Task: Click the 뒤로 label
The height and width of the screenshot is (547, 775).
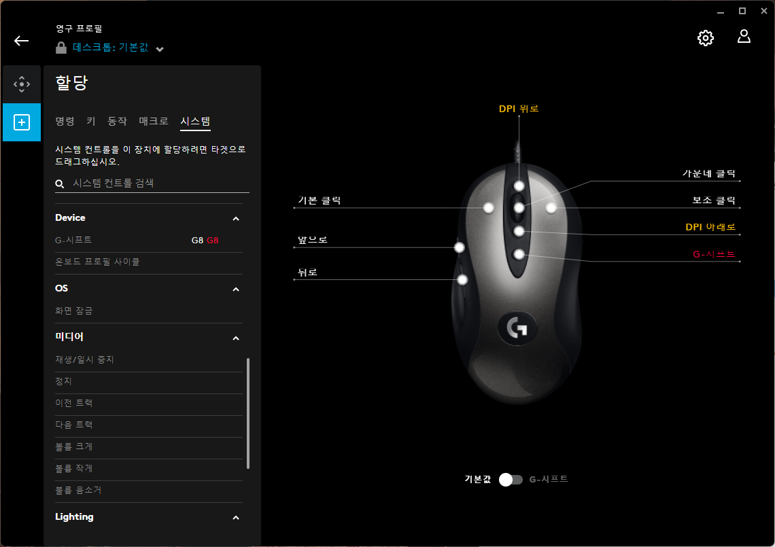Action: click(307, 272)
